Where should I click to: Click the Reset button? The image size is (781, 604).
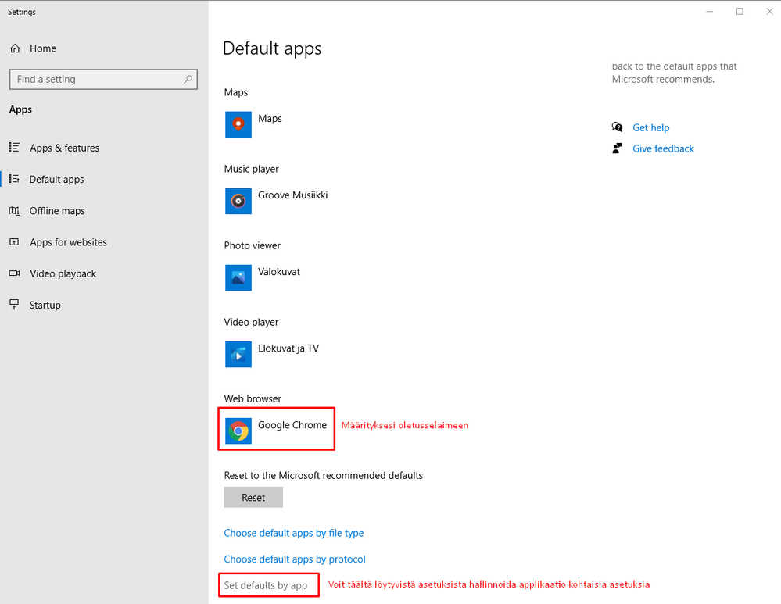[x=253, y=498]
